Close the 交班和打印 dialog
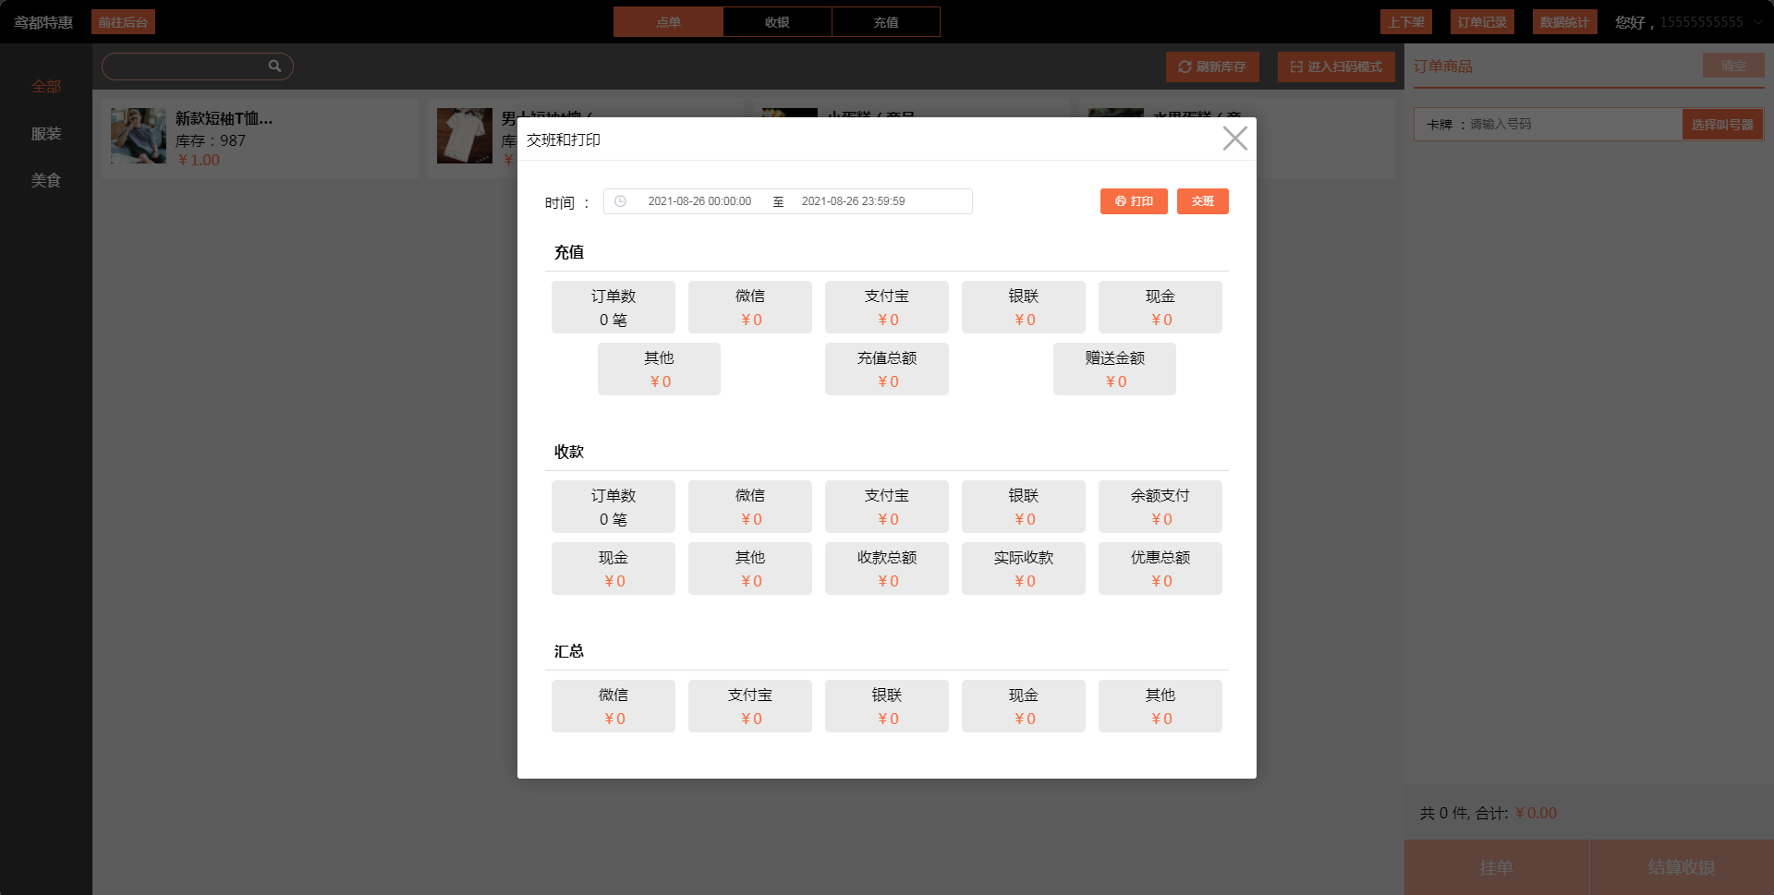Viewport: 1774px width, 895px height. [1234, 139]
